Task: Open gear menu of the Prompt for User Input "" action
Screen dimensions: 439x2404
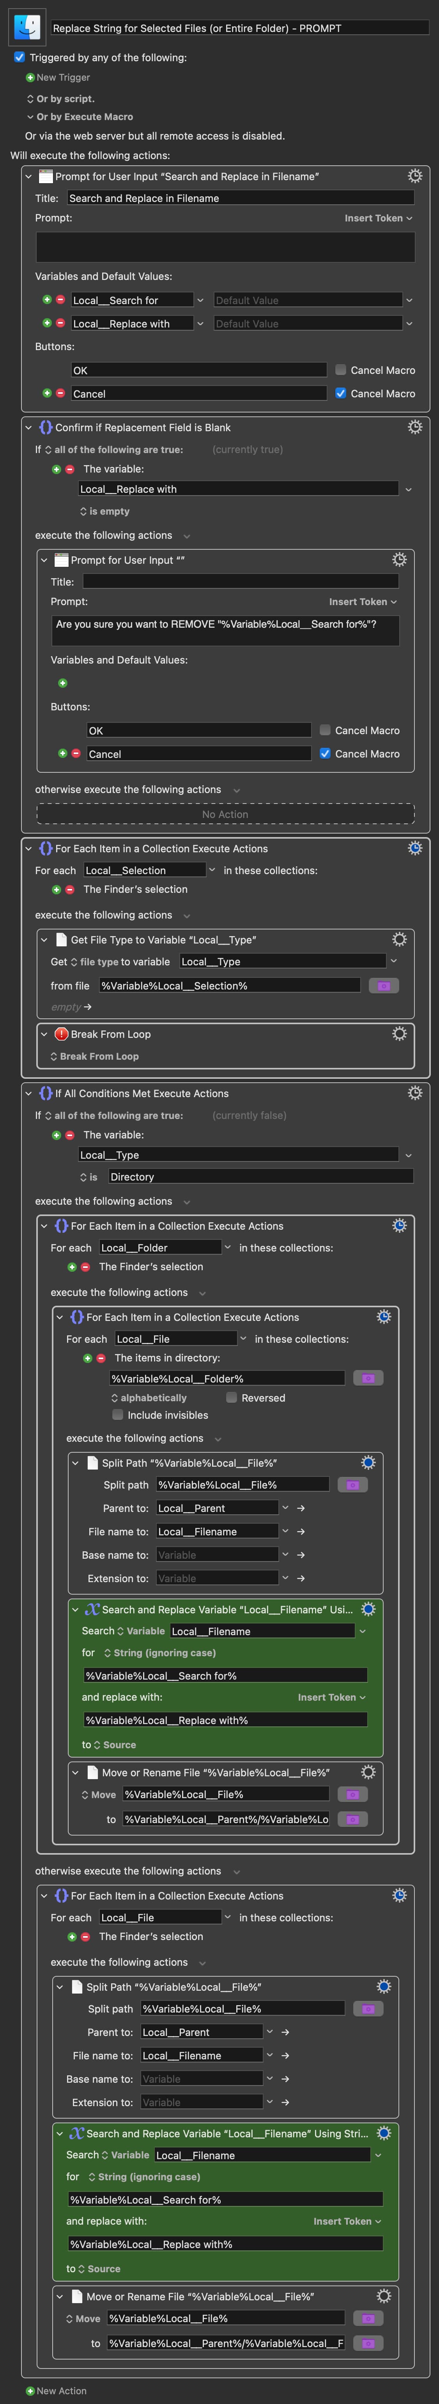Action: (399, 559)
